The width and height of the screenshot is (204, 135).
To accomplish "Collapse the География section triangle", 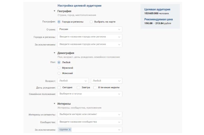I will (55, 11).
